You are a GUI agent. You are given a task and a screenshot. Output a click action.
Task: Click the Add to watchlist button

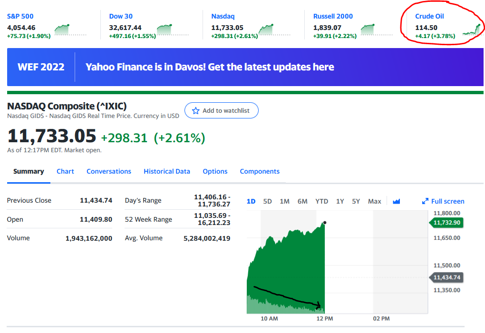[x=222, y=110]
